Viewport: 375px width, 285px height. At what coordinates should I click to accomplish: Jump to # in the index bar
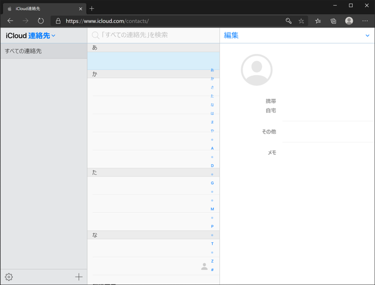(x=212, y=270)
